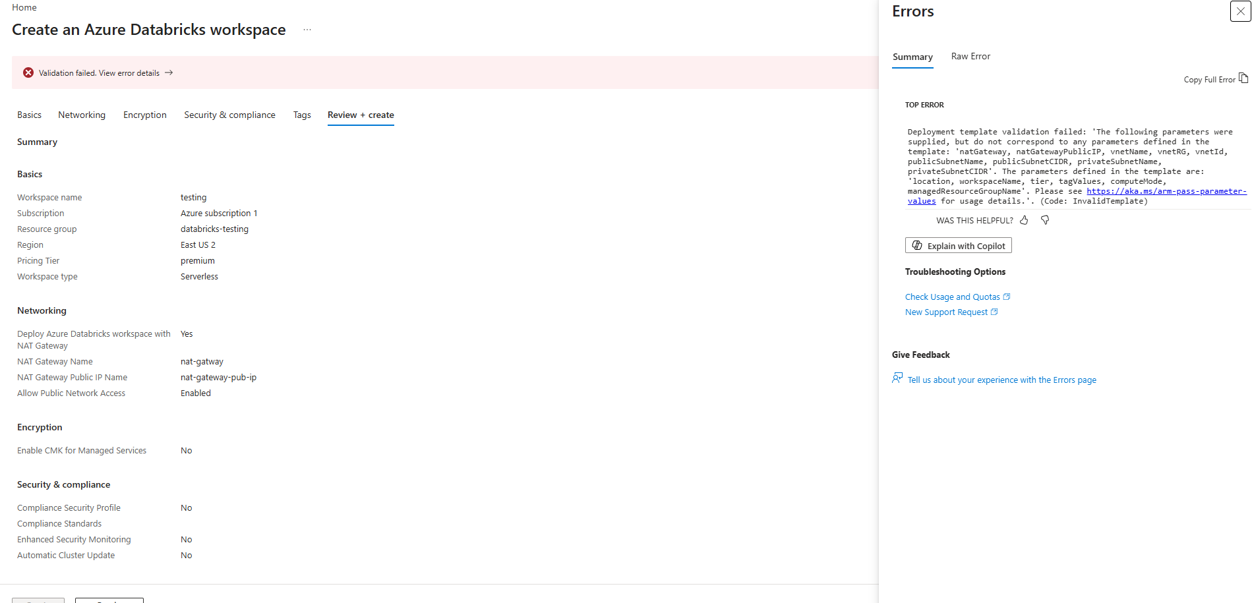
Task: Click the "Yes" NAT Gateway deployment value
Action: [187, 334]
